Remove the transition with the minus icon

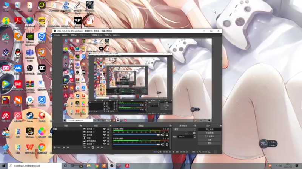(190, 133)
